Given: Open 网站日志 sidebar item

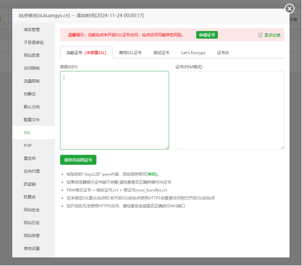Looking at the screenshot, I should click(x=33, y=222).
